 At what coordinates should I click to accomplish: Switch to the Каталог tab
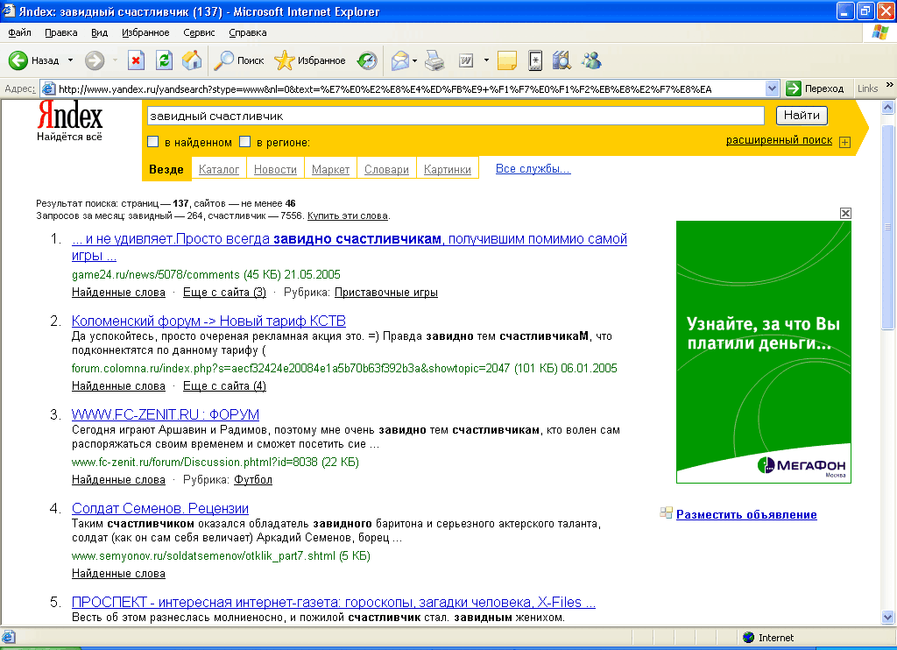click(219, 169)
